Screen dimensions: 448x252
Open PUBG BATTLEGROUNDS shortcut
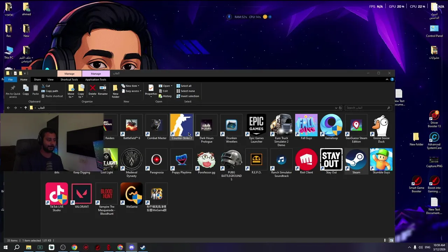click(231, 164)
